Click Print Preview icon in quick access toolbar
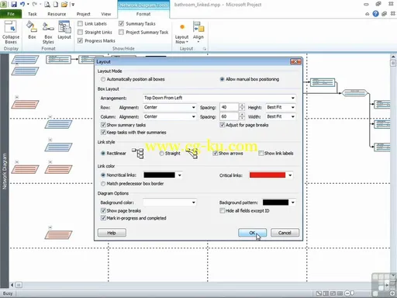 (47, 4)
